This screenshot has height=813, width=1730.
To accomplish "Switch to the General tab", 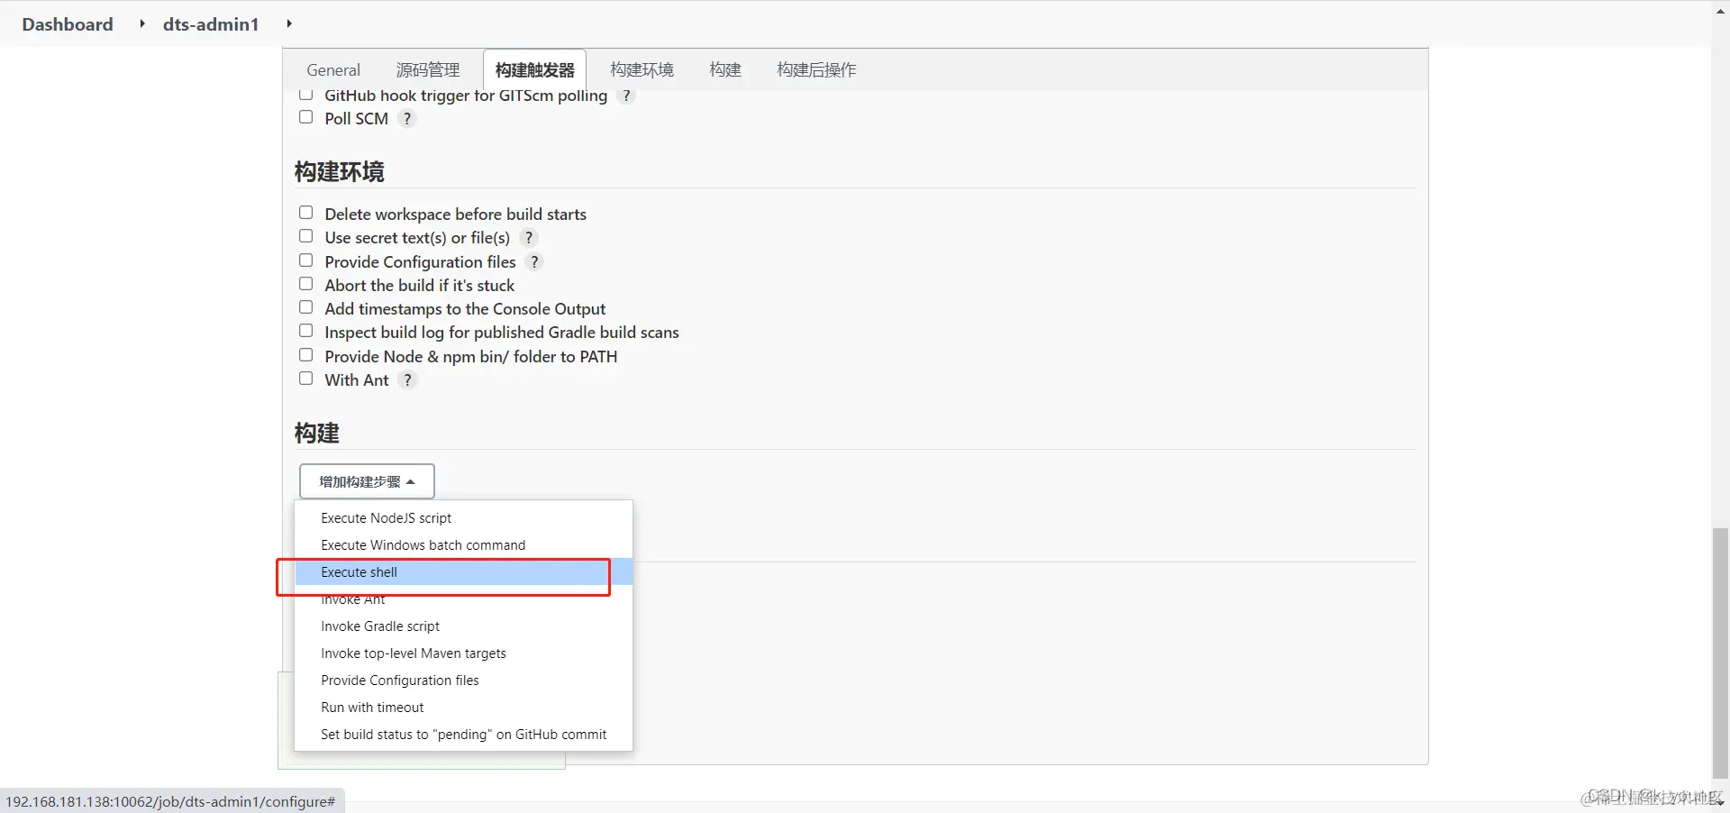I will 333,70.
